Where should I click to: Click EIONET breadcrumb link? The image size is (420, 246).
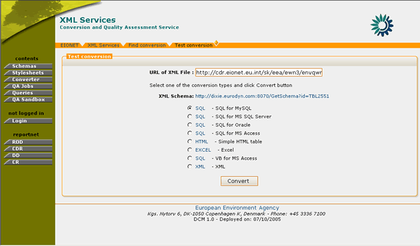click(x=69, y=45)
